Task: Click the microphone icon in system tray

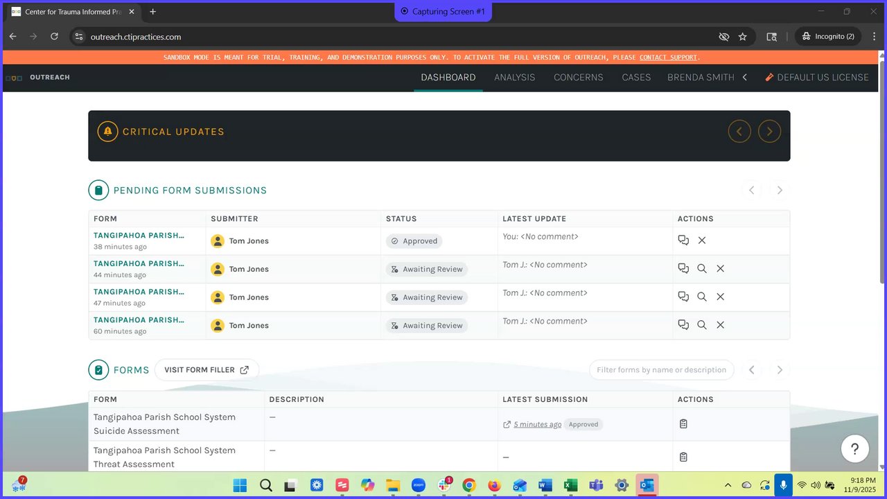Action: tap(783, 485)
